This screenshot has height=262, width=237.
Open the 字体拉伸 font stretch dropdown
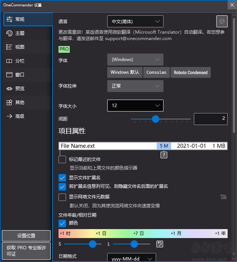135,86
